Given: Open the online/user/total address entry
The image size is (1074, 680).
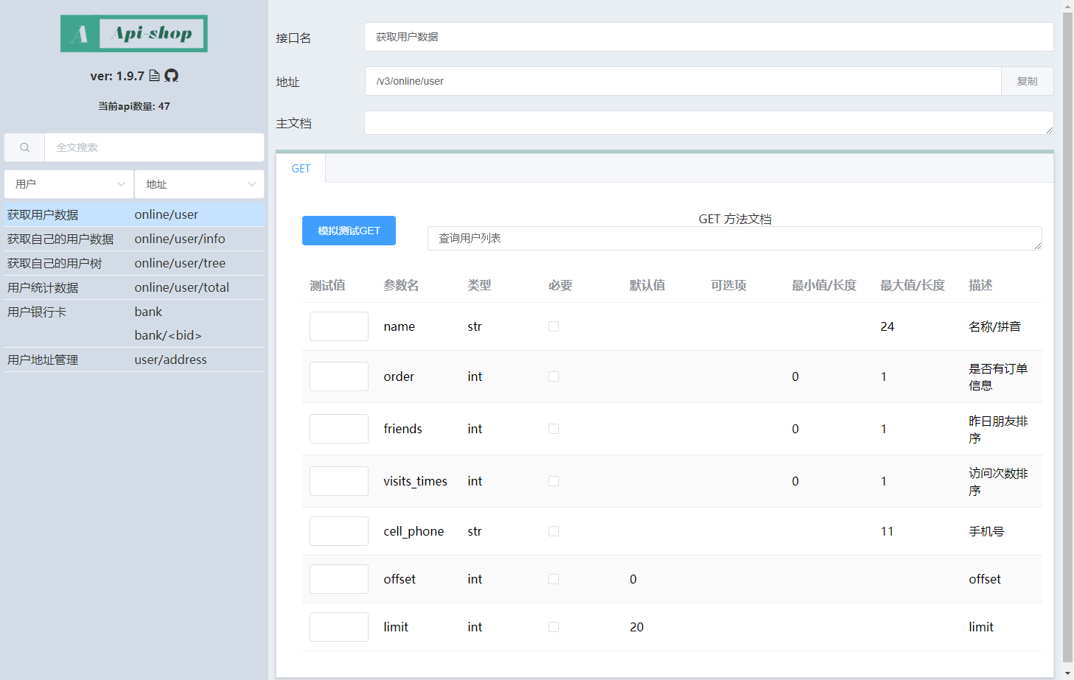Looking at the screenshot, I should tap(181, 287).
